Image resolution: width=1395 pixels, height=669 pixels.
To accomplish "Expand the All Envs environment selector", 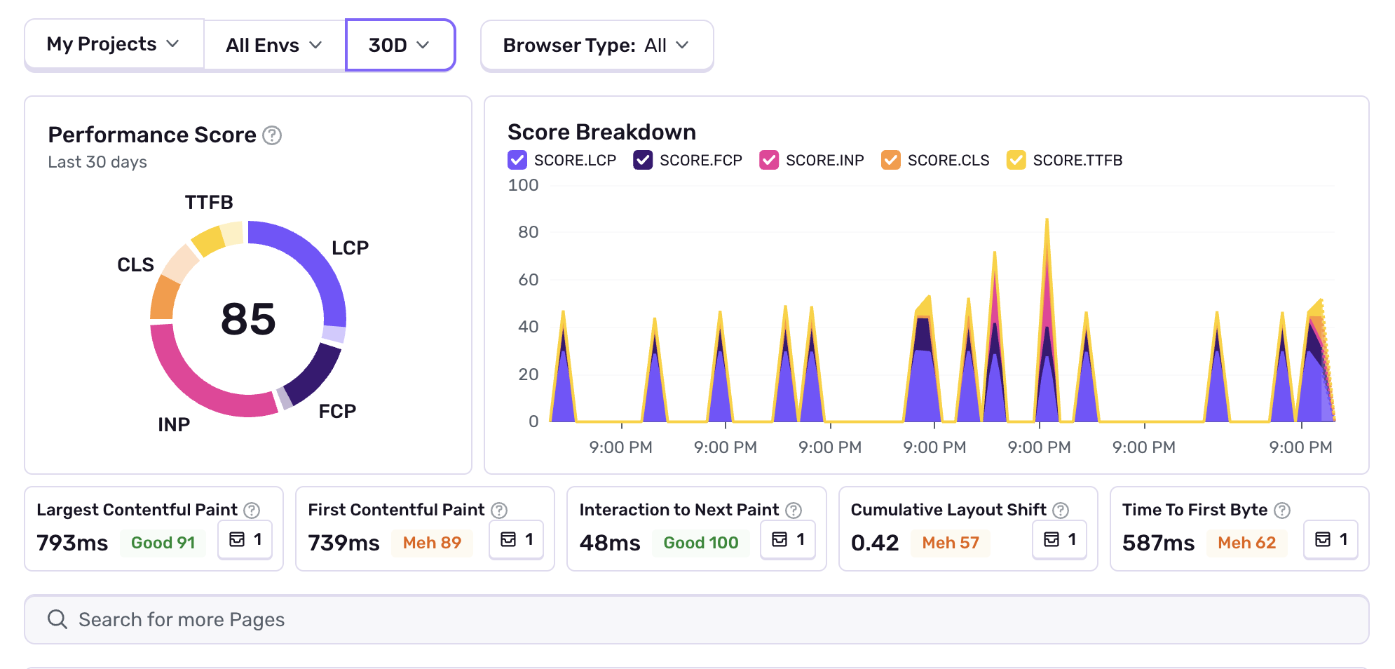I will (x=274, y=46).
